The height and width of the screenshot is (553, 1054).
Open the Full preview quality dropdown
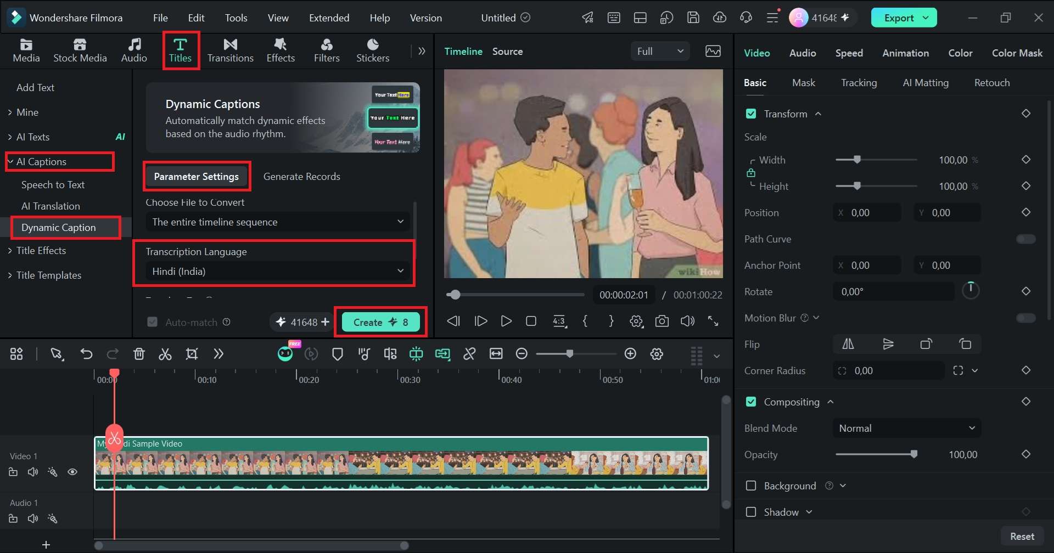point(660,51)
